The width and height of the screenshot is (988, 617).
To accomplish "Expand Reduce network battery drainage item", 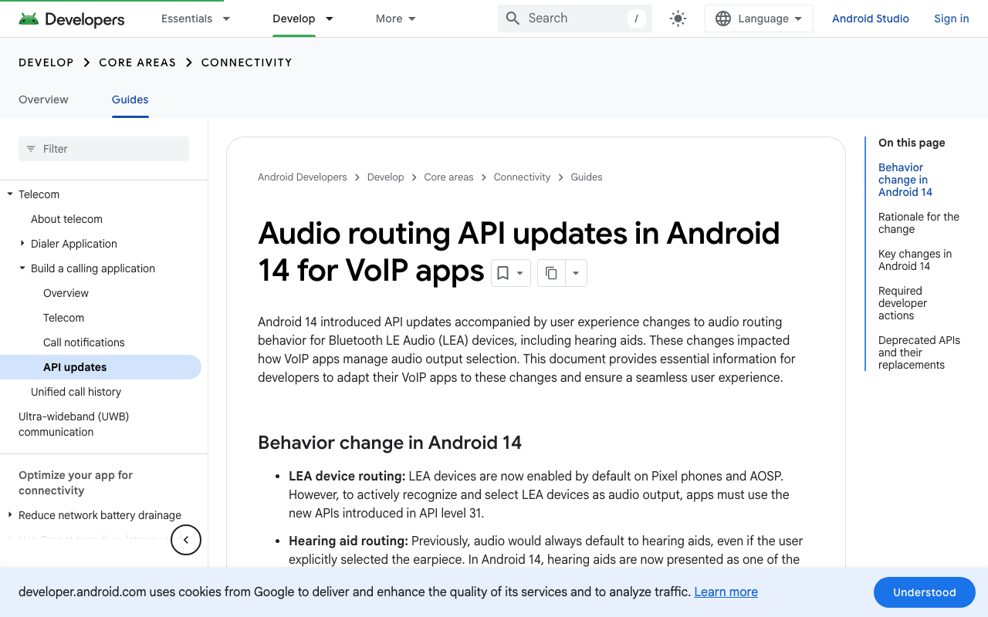I will pyautogui.click(x=10, y=515).
